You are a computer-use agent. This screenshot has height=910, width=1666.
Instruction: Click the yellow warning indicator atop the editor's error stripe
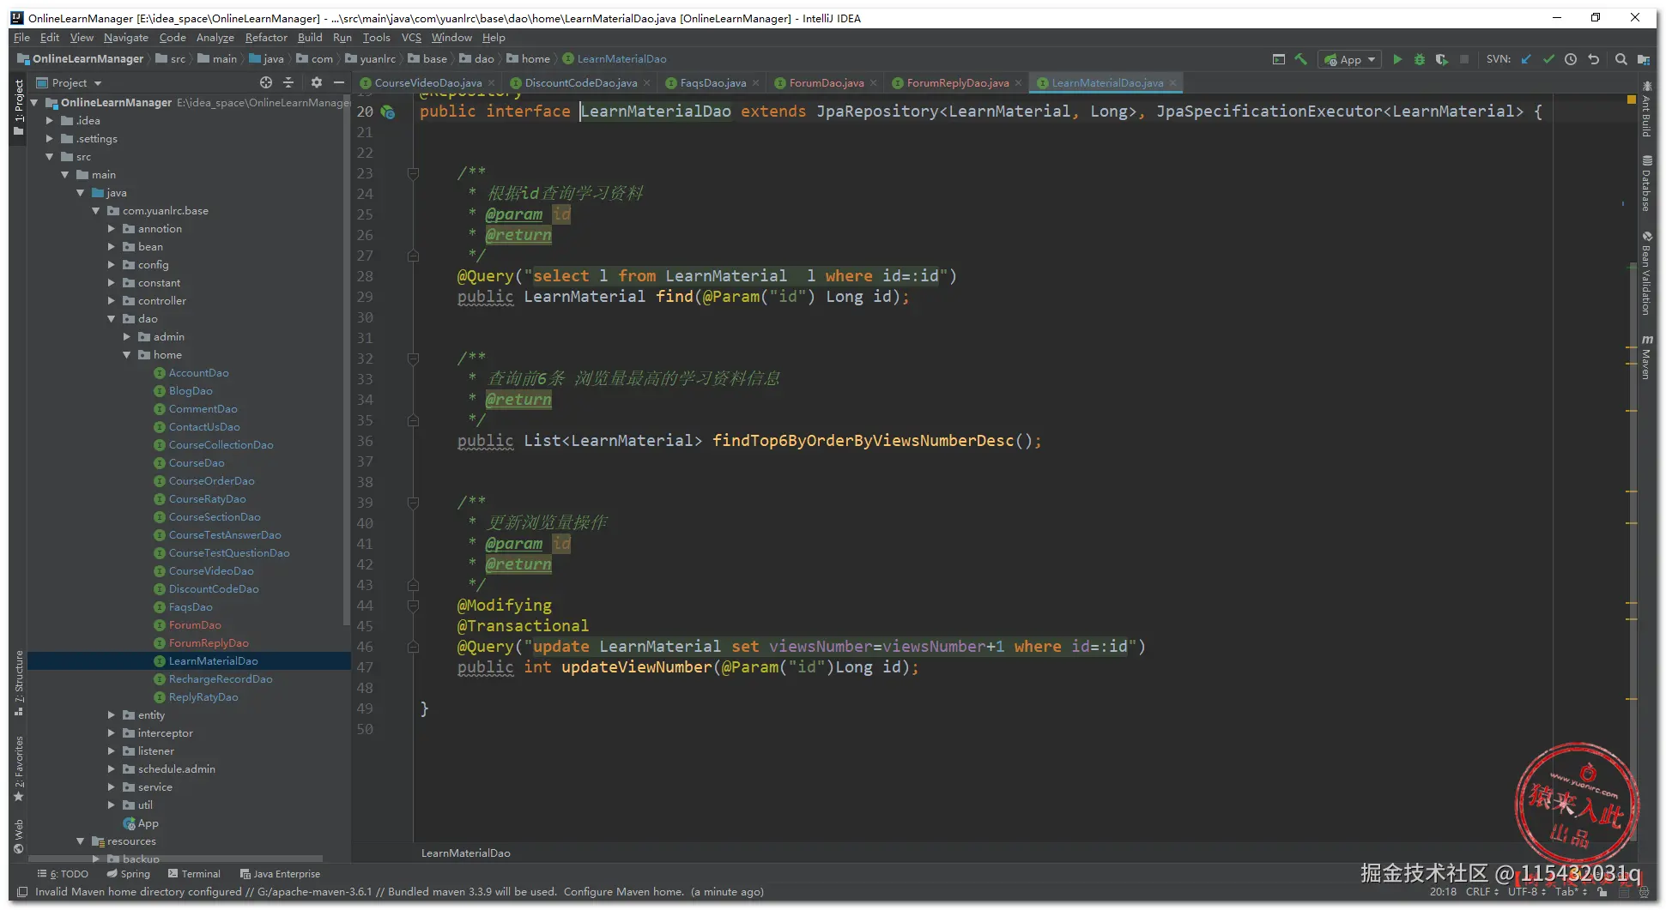click(x=1631, y=100)
